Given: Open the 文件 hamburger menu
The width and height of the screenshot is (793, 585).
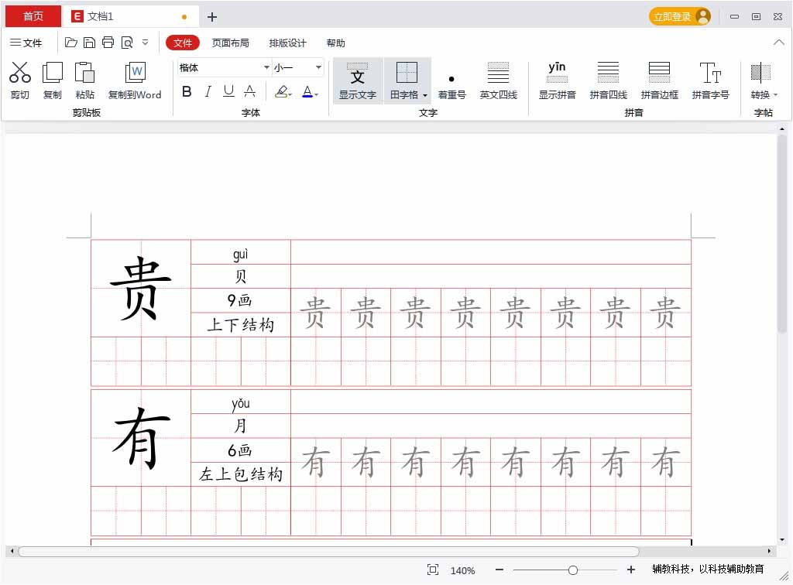Looking at the screenshot, I should [26, 43].
